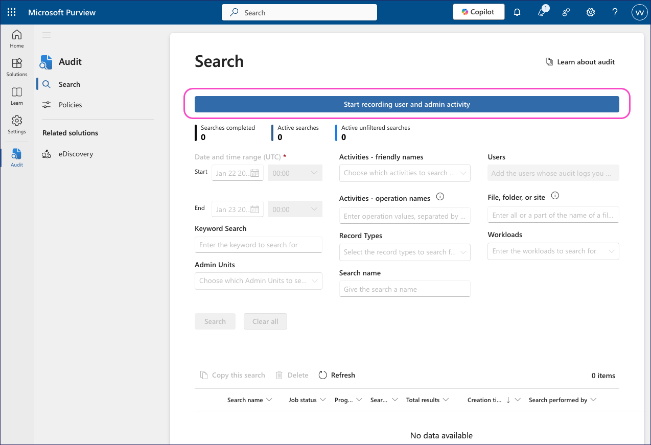This screenshot has width=651, height=445.
Task: Open the notifications bell
Action: pos(517,12)
